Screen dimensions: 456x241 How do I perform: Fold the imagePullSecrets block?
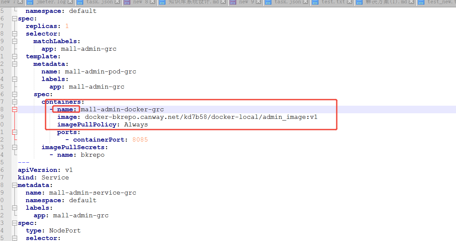(14, 147)
